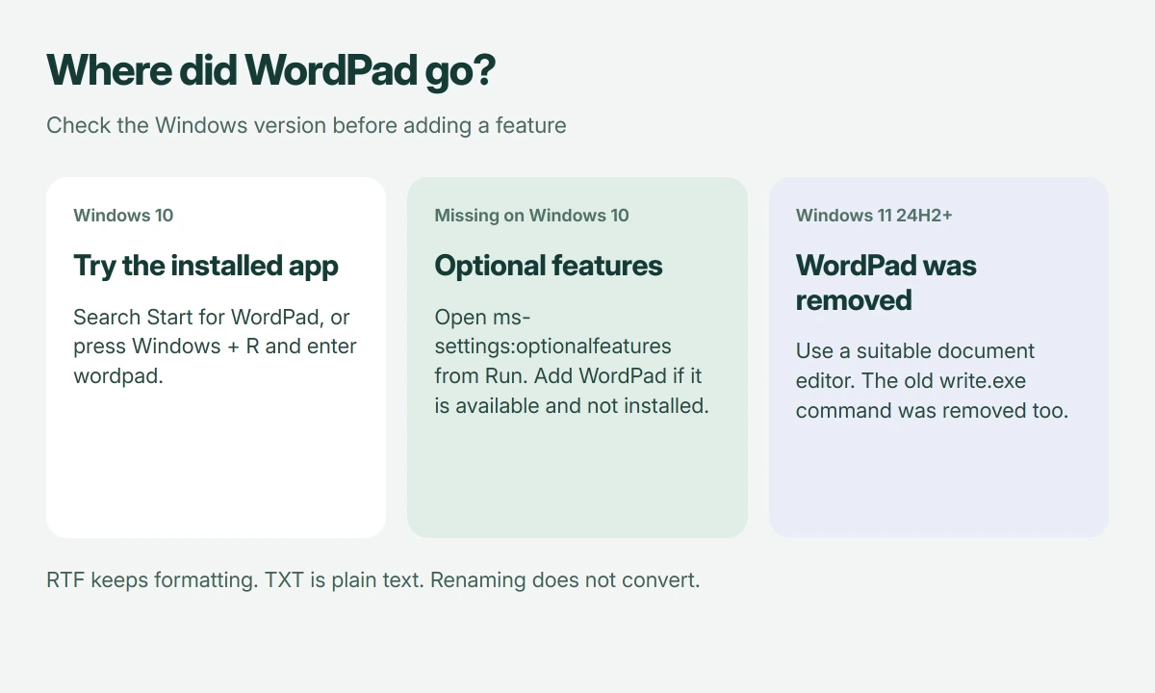Click the heading "Where did WordPad go?"

[x=270, y=71]
